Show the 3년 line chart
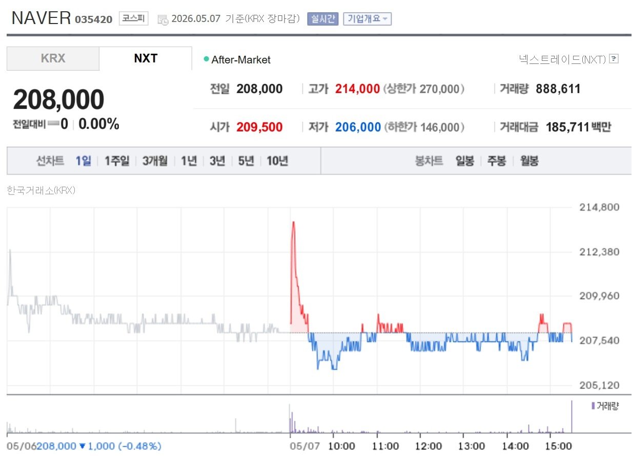632x456 pixels. (217, 161)
